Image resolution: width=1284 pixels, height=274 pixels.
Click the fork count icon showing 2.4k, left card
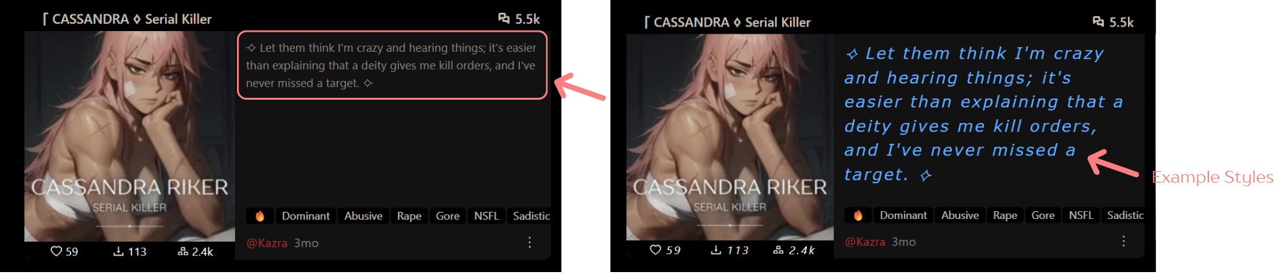[183, 251]
